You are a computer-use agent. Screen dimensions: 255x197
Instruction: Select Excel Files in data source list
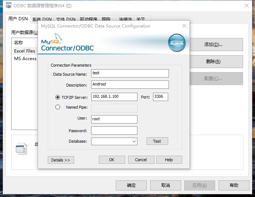(x=25, y=51)
